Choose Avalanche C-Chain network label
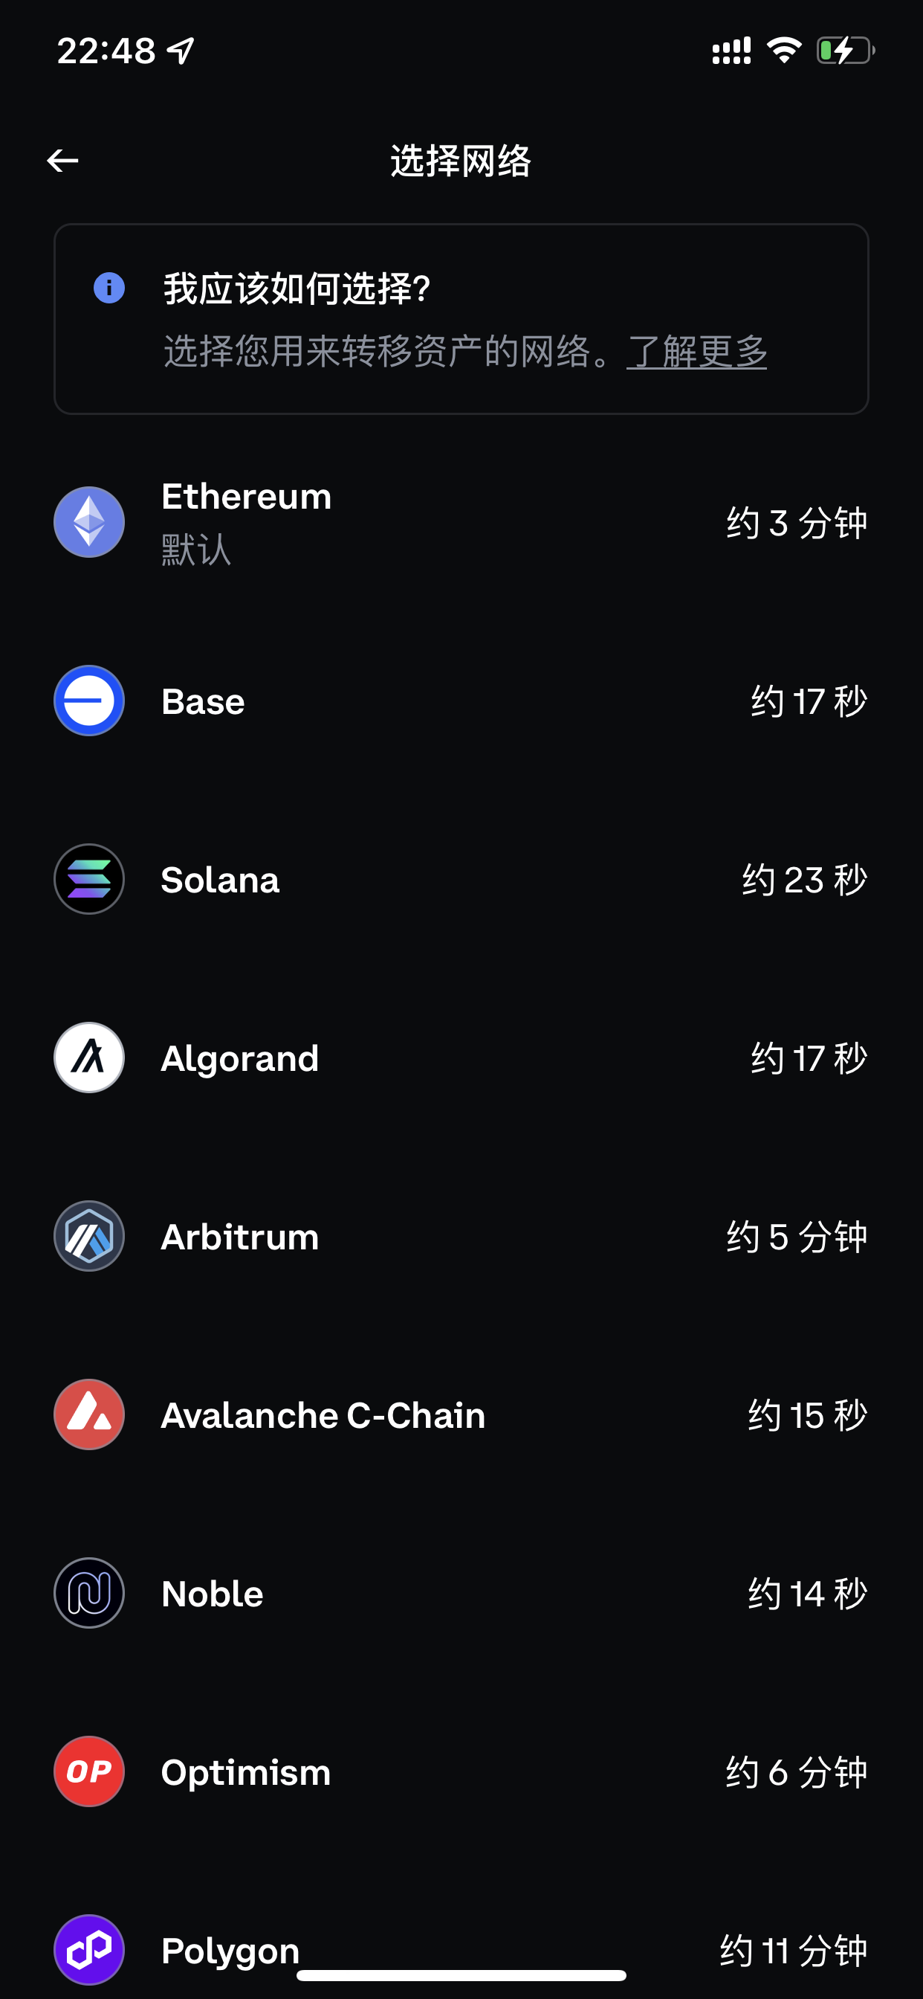Viewport: 923px width, 1999px height. [x=323, y=1415]
